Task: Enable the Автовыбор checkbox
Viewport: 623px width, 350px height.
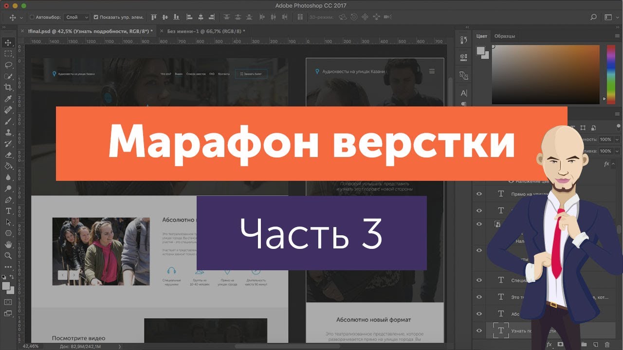Action: [32, 17]
